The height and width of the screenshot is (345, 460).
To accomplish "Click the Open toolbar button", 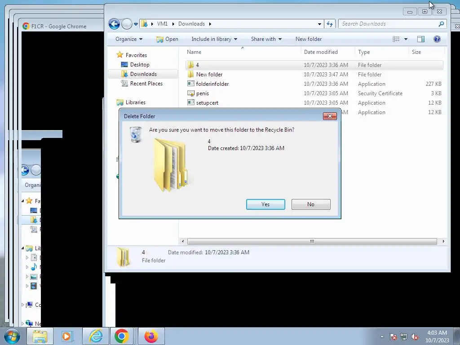I will click(167, 39).
